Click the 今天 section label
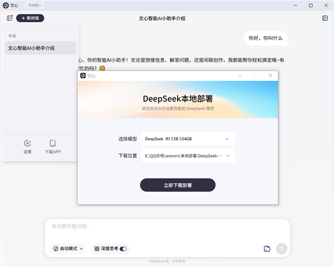This screenshot has height=267, width=334. 12,36
